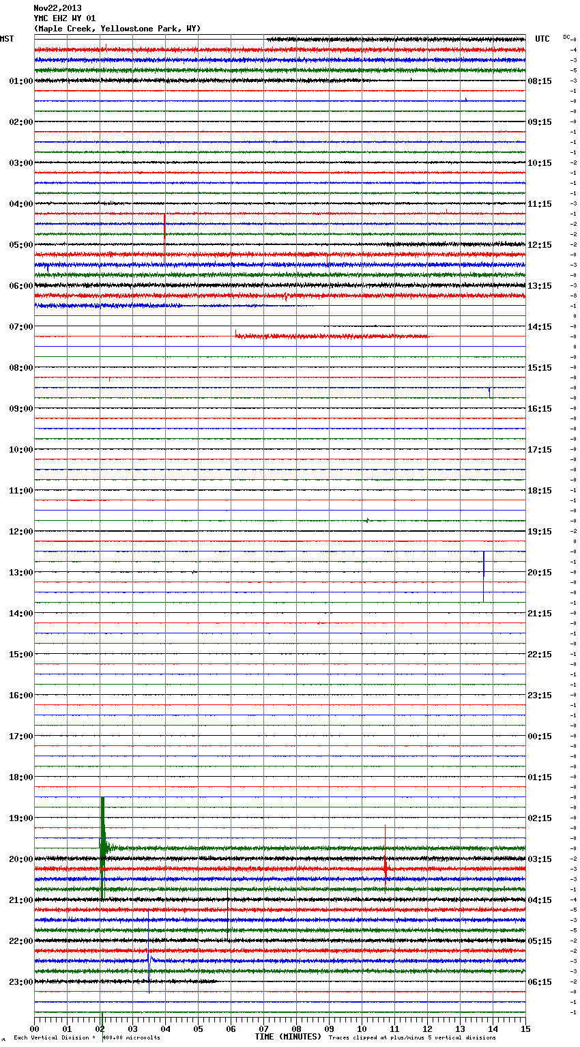
Task: Click the 20:15 UTC label
Action: 540,573
